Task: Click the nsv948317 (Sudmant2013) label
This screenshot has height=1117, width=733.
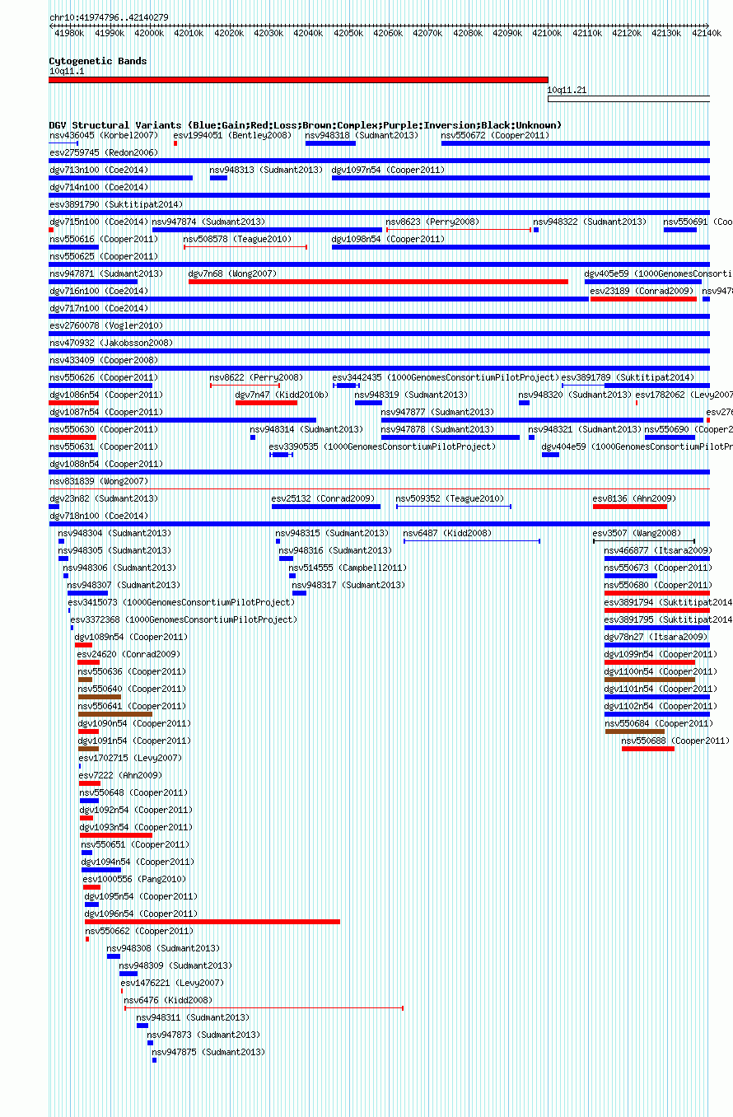Action: [x=348, y=585]
